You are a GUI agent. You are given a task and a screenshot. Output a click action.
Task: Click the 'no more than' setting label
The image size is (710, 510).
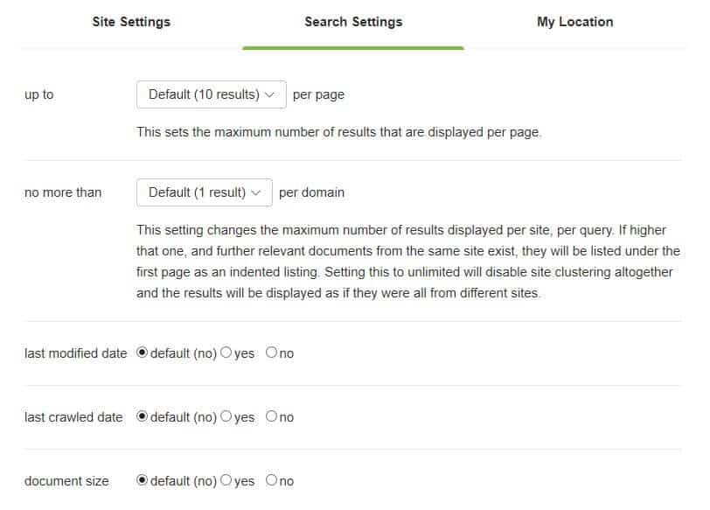(x=63, y=192)
